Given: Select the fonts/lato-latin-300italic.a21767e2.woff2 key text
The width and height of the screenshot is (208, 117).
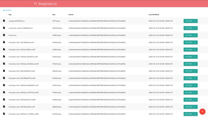Looking at the screenshot, I should [x=23, y=92].
